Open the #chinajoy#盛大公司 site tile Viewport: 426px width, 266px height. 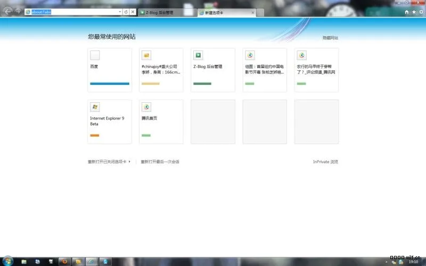pos(161,70)
